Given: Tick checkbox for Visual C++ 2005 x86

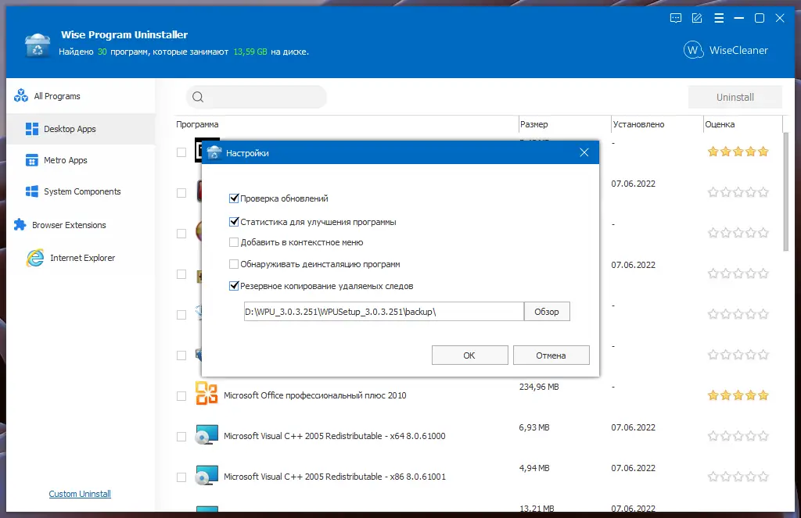Looking at the screenshot, I should click(181, 477).
